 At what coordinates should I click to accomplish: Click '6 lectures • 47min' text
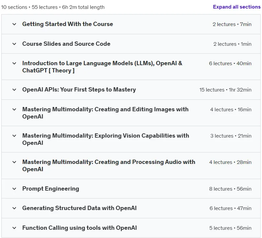[x=231, y=208]
